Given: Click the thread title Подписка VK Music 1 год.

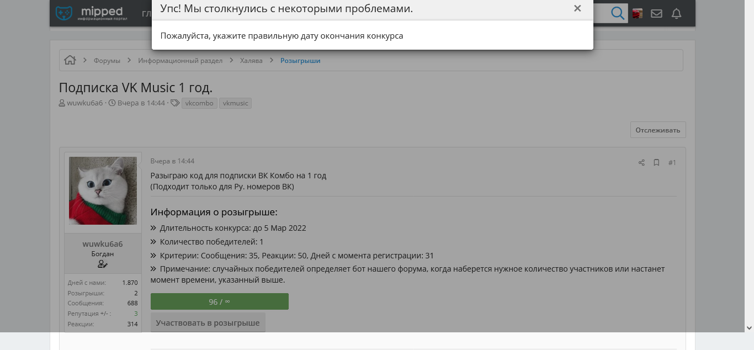Looking at the screenshot, I should coord(136,88).
